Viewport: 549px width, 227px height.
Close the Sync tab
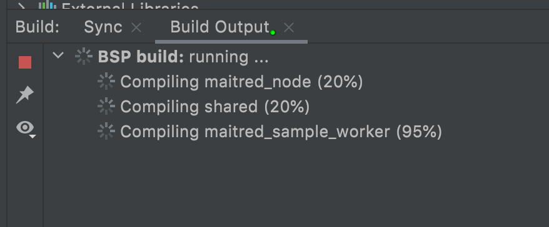[x=136, y=27]
